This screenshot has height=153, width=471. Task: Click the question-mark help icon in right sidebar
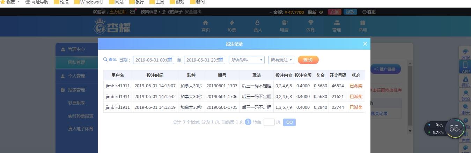465,121
